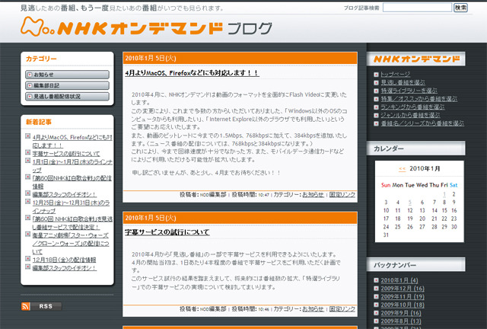Click the bullet icon beside トップページ
This screenshot has height=329, width=487.
[376, 75]
